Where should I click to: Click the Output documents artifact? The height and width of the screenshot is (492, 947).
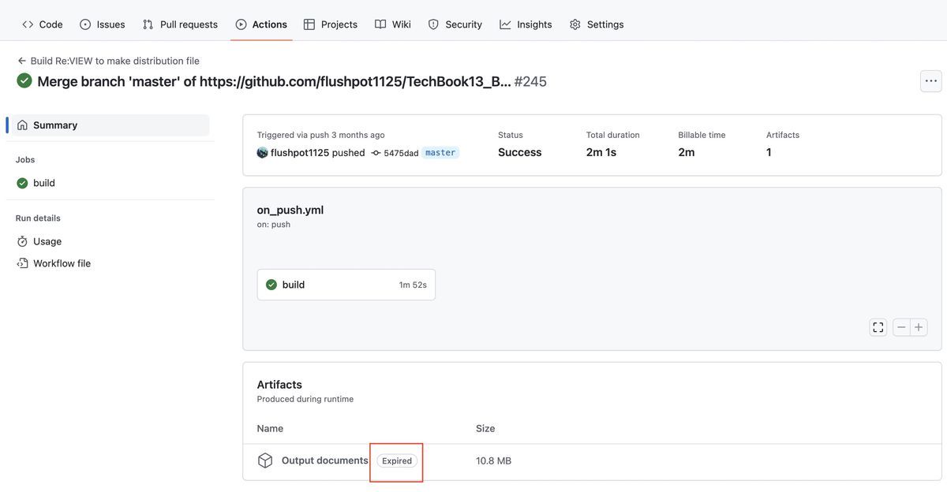pos(325,460)
